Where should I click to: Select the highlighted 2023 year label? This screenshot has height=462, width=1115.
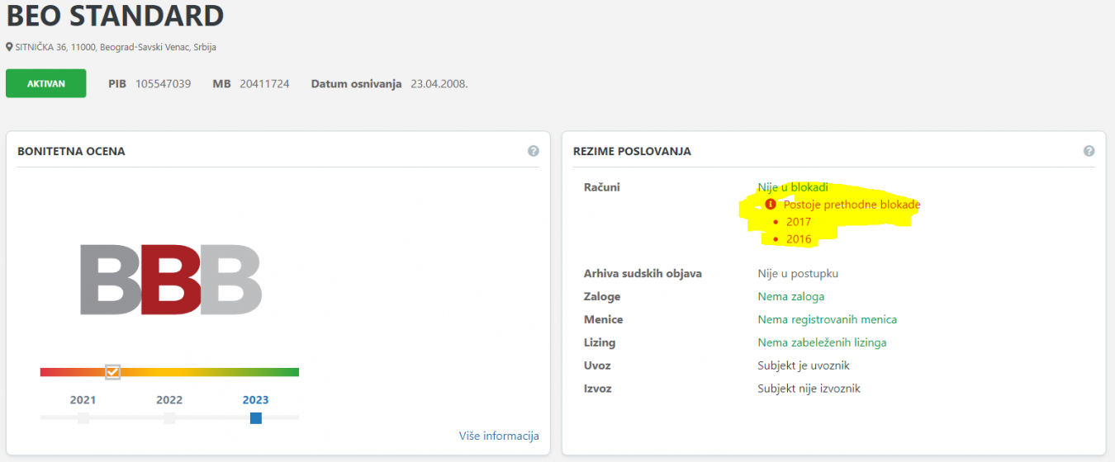pyautogui.click(x=255, y=400)
